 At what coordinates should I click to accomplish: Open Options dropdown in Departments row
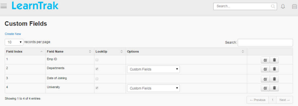[x=153, y=69]
